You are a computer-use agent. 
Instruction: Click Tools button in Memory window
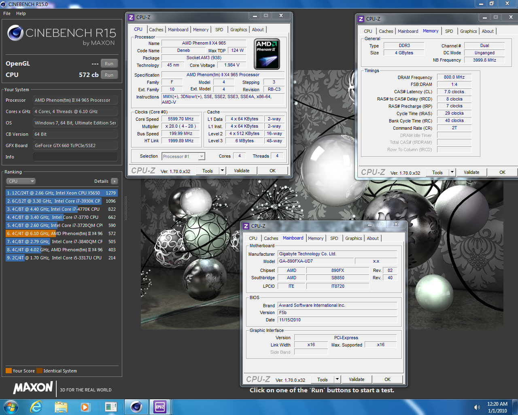point(437,172)
